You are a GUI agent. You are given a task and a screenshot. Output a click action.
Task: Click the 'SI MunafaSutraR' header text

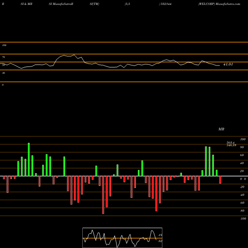61,4
